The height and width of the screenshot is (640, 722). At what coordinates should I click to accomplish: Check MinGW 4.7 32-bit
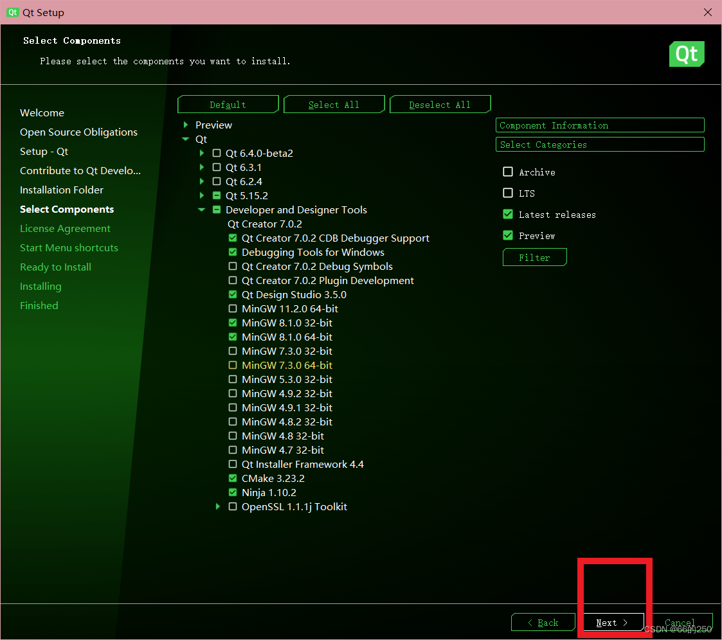233,450
